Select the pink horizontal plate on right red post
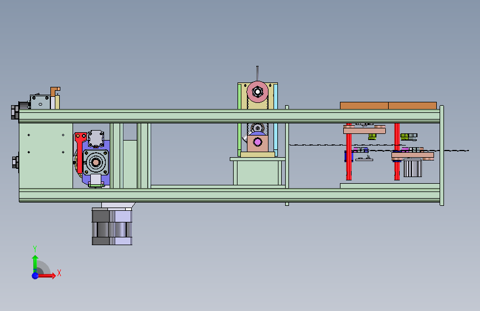This screenshot has height=311, width=480. pos(412,155)
